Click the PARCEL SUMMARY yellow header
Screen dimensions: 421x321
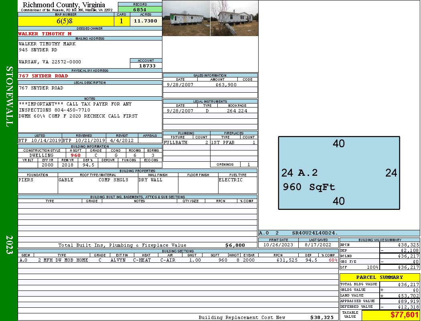tap(379, 277)
